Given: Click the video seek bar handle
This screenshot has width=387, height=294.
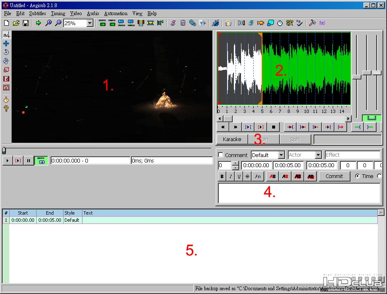Looking at the screenshot, I should (4, 150).
